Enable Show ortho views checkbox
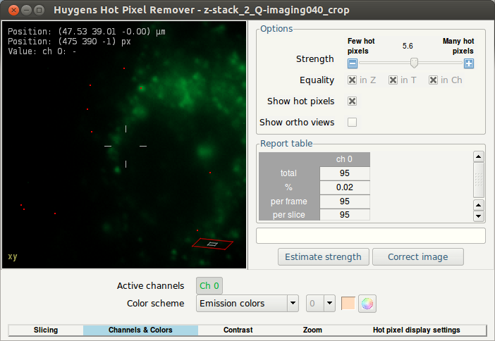The width and height of the screenshot is (495, 341). tap(353, 122)
